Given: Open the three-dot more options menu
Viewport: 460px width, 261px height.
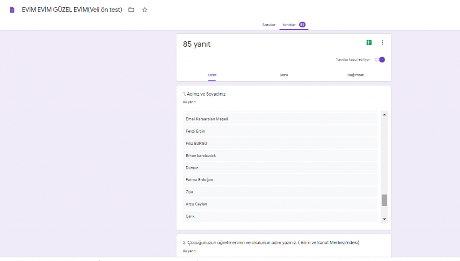Looking at the screenshot, I should pyautogui.click(x=382, y=42).
